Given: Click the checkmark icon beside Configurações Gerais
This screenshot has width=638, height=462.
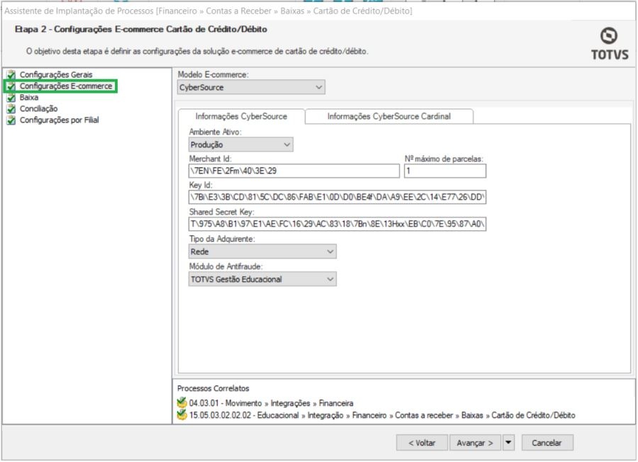Looking at the screenshot, I should click(x=11, y=75).
